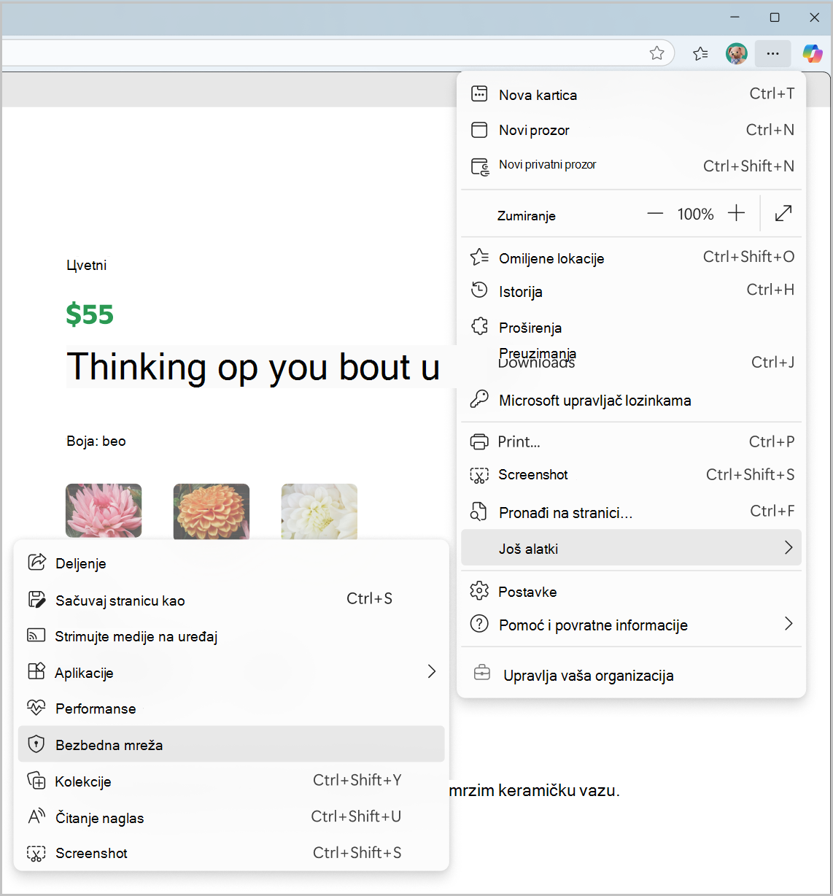Click the cast media icon
This screenshot has width=833, height=896.
pyautogui.click(x=36, y=636)
